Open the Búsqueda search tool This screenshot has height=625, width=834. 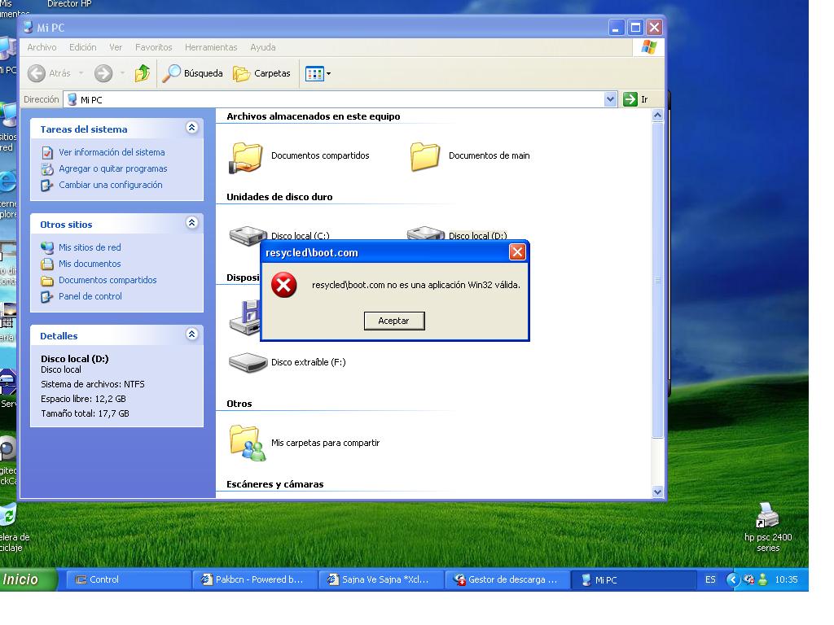point(193,73)
